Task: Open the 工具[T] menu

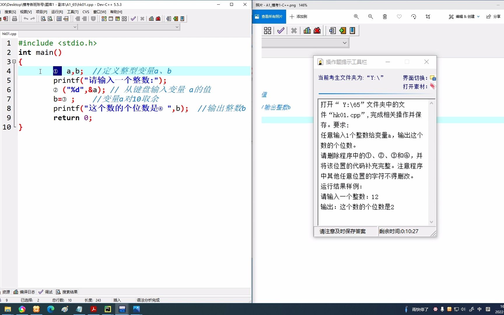Action: point(73,12)
